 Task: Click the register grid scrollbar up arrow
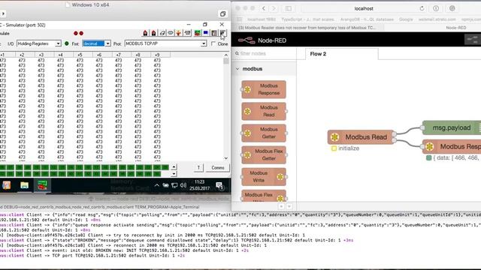coord(226,55)
